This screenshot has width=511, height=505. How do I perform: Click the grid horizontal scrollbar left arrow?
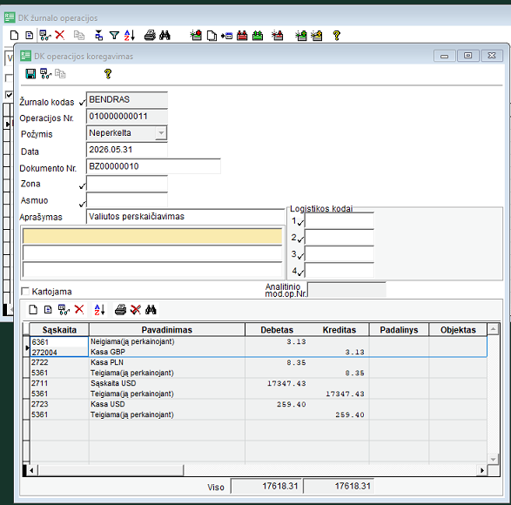[31, 470]
